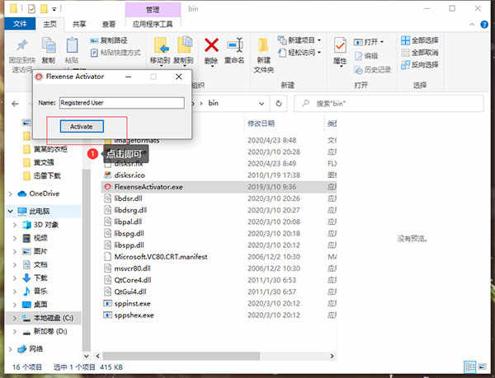Collapse the 此电脑 This PC node
The width and height of the screenshot is (495, 378).
[10, 211]
